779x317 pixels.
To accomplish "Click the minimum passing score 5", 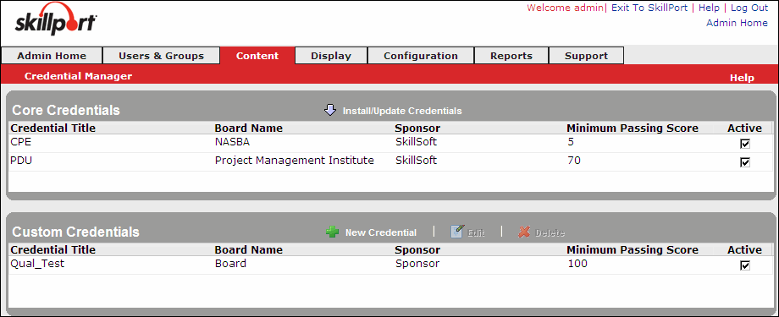I will tap(571, 142).
